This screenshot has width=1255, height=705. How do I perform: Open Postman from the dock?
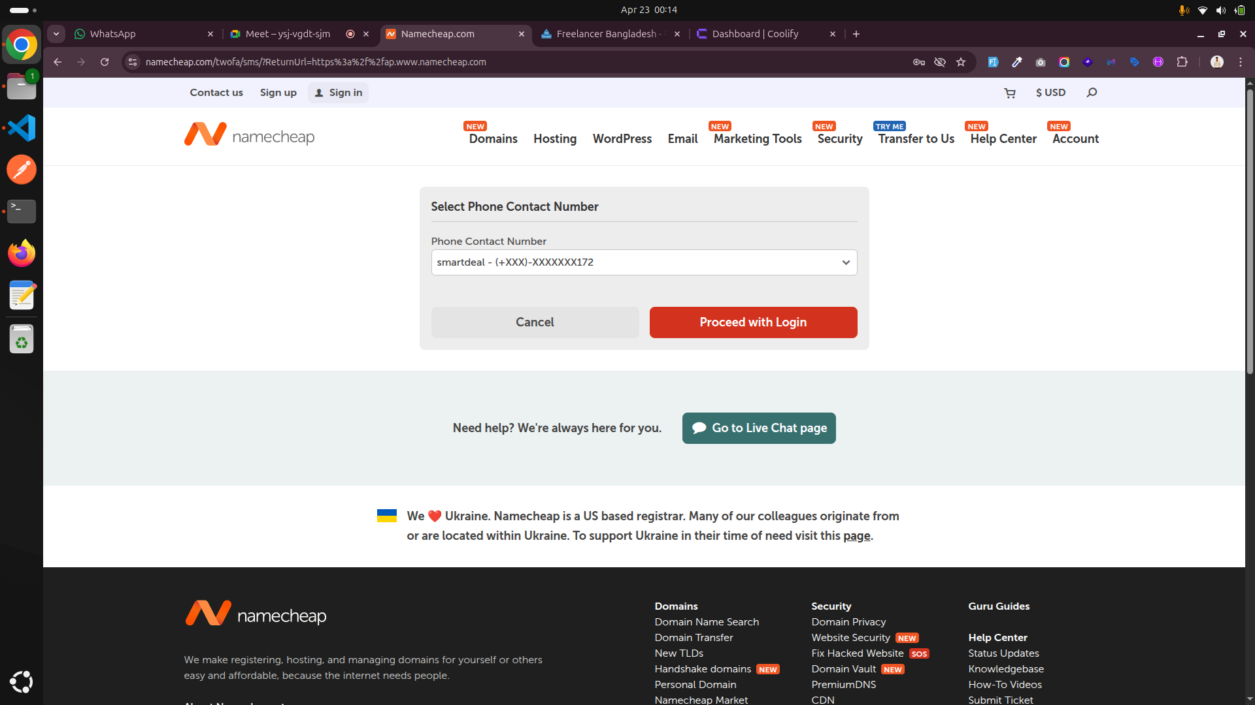(x=22, y=170)
